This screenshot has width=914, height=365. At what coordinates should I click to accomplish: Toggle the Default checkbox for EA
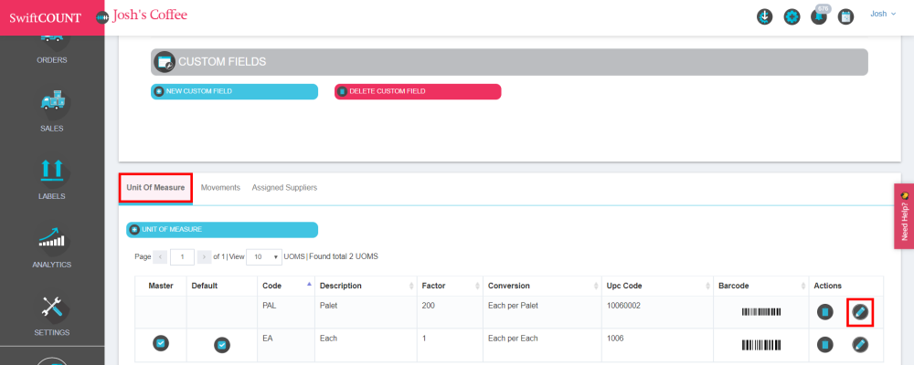click(221, 344)
